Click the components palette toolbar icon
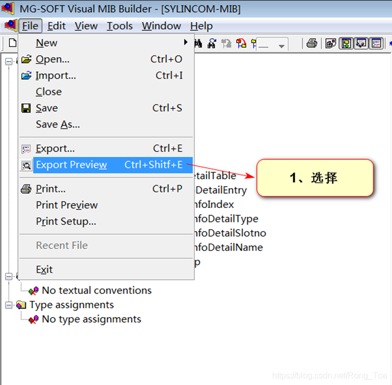This screenshot has width=392, height=385. pyautogui.click(x=331, y=44)
